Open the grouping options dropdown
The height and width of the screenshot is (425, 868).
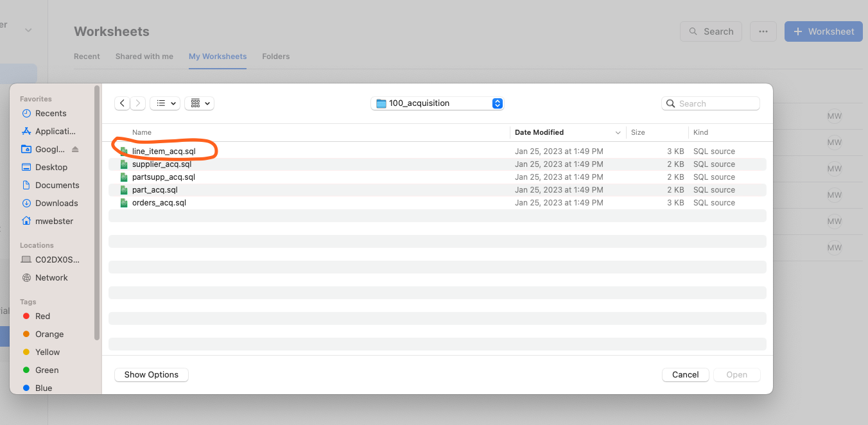[200, 103]
